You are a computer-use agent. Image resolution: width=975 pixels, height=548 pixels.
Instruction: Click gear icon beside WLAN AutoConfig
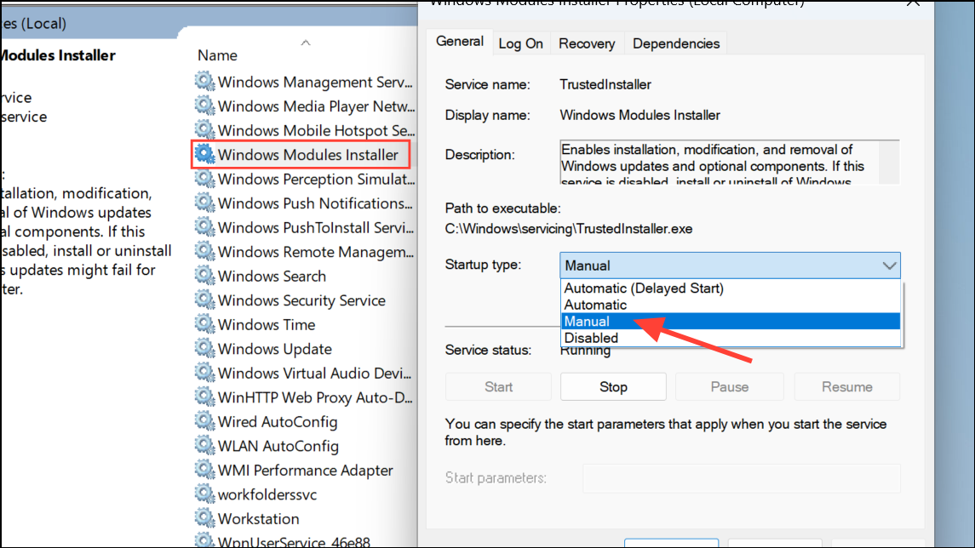coord(204,444)
